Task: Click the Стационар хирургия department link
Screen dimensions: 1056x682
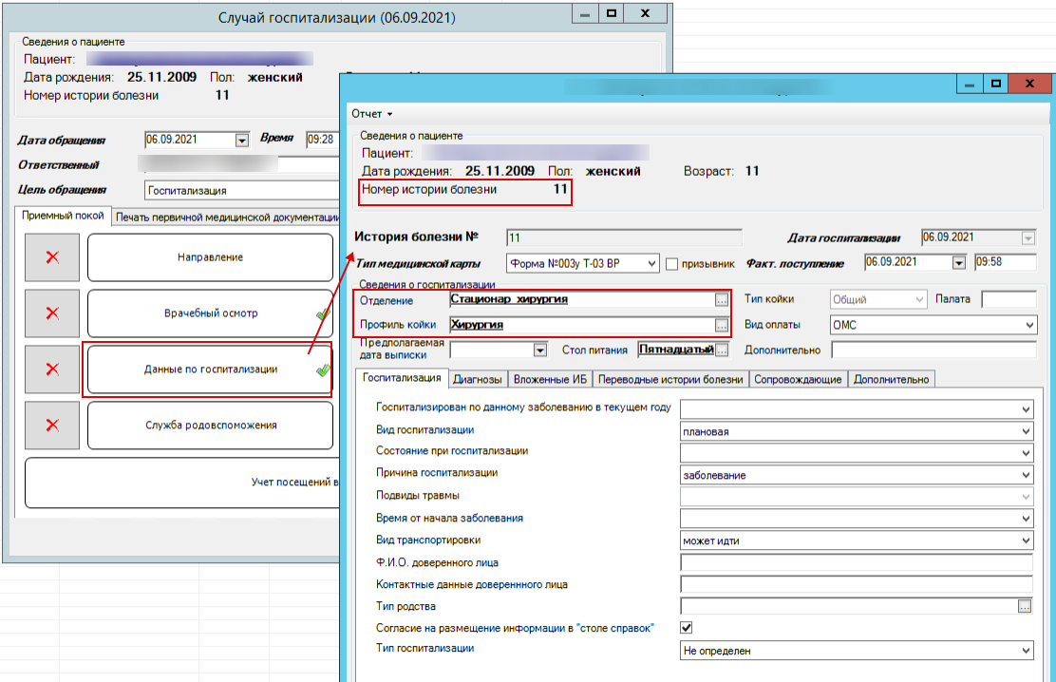Action: [508, 298]
